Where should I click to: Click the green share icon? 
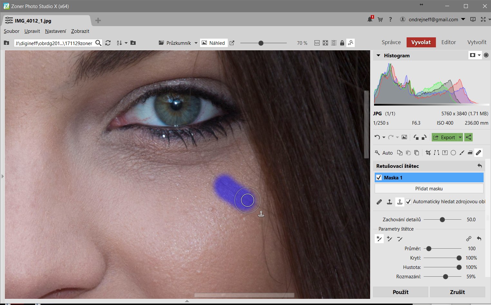point(468,137)
